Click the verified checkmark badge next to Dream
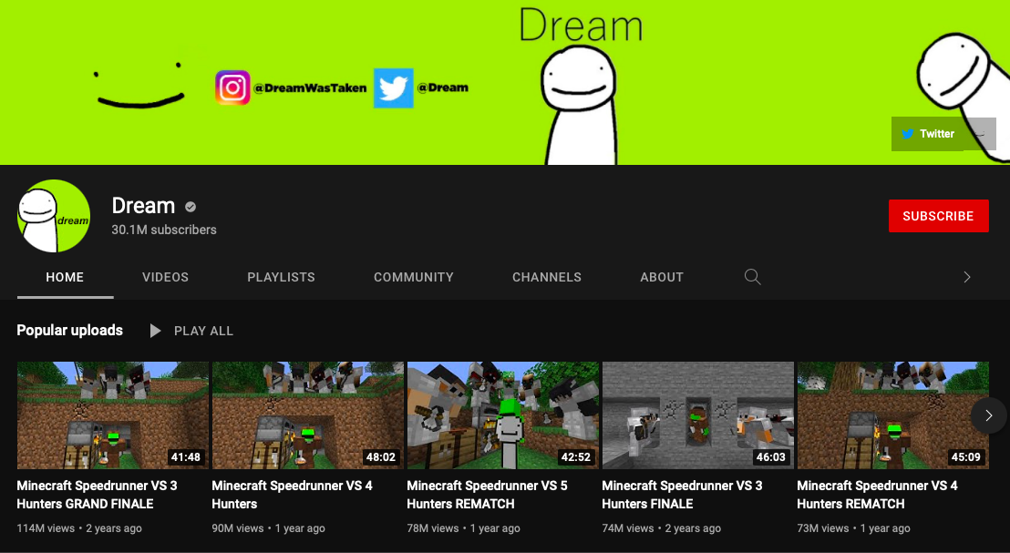 tap(191, 207)
